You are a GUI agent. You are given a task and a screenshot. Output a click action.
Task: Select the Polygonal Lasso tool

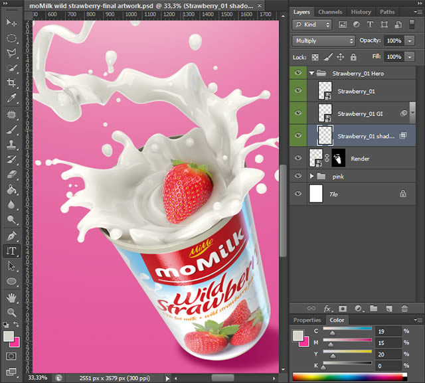(11, 52)
